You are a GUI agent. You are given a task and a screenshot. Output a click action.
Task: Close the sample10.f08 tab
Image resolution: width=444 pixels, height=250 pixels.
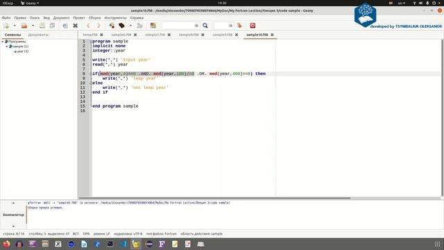coord(272,35)
